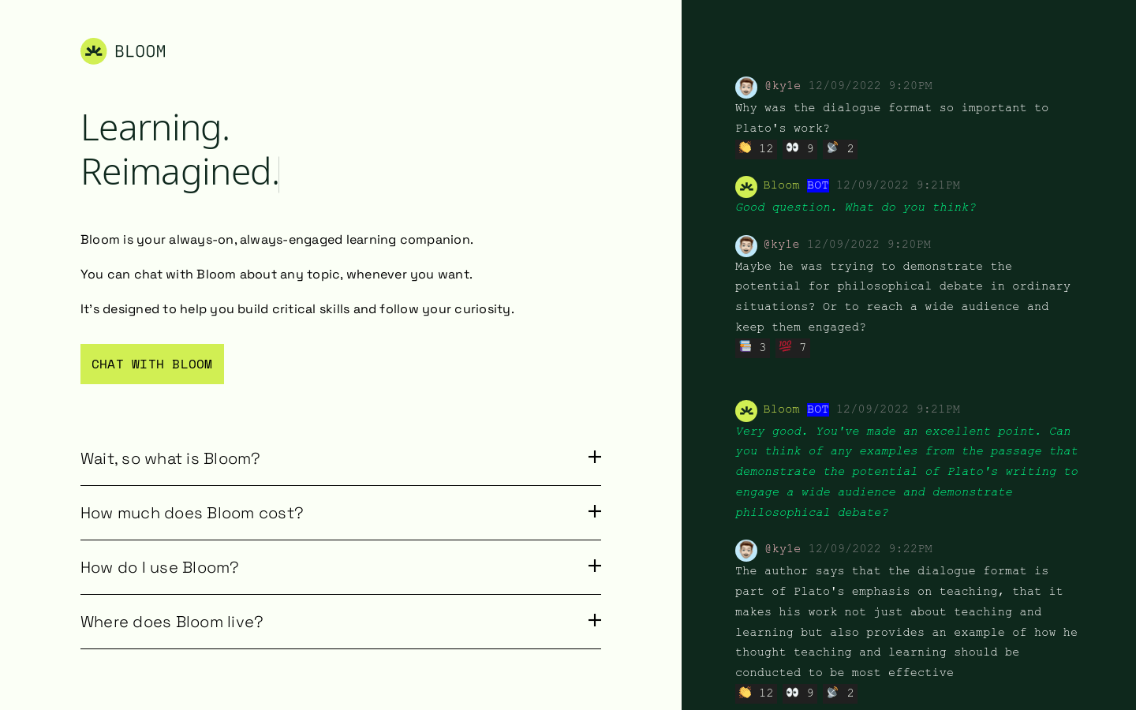Click the Bloom leaf logo in header
The image size is (1136, 710).
coord(94,51)
